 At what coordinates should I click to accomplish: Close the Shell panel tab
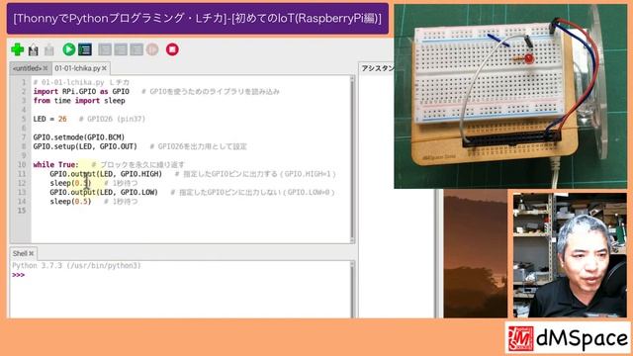pyautogui.click(x=32, y=253)
